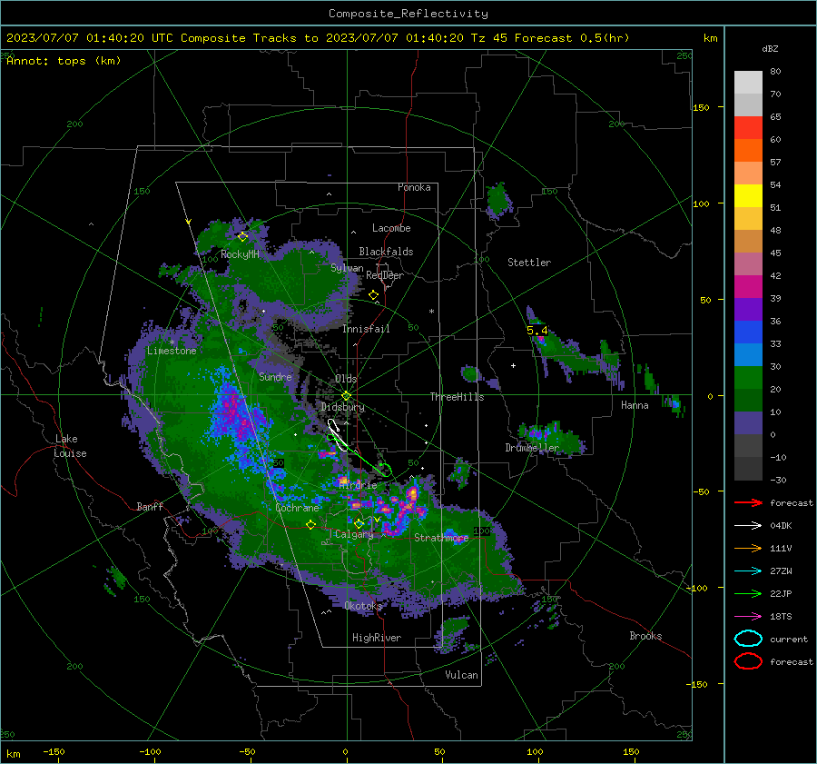Click the 'ThreeHills' city label

tap(457, 397)
